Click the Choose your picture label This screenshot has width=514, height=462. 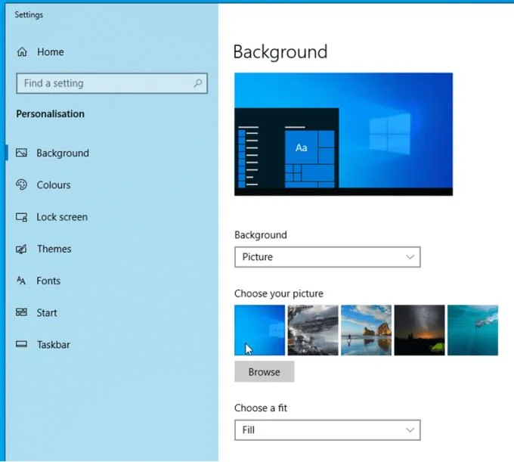pos(279,293)
